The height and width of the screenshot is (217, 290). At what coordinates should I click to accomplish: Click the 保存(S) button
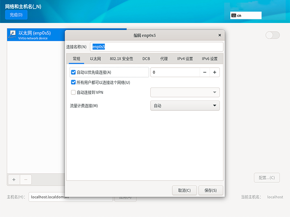pos(210,190)
